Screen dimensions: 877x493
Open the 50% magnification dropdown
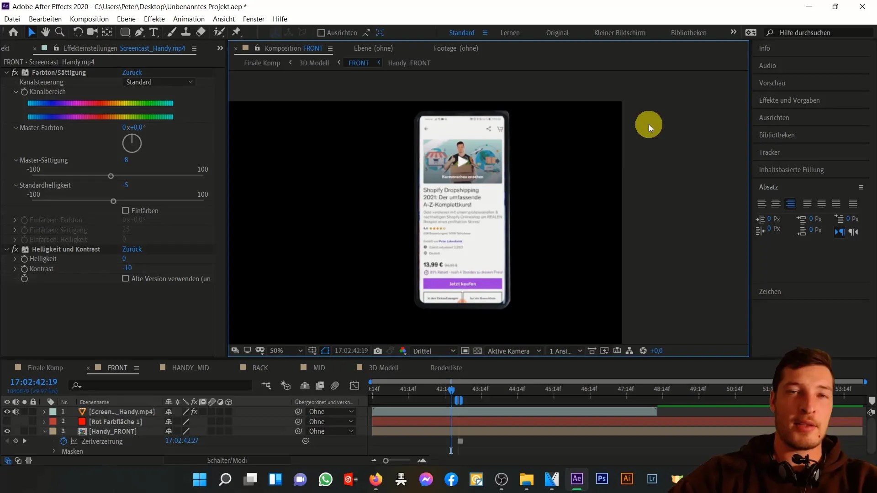coord(286,351)
